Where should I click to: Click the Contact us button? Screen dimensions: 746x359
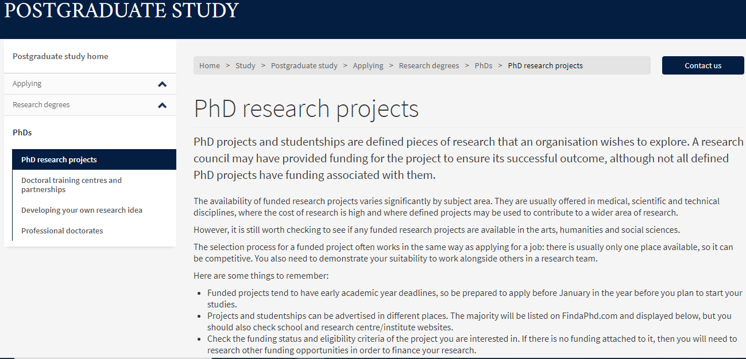703,65
